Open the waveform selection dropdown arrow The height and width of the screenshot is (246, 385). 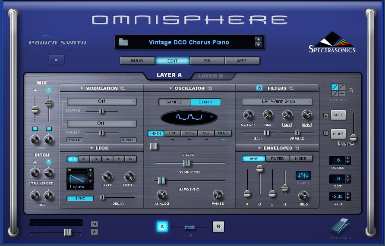tap(211, 117)
